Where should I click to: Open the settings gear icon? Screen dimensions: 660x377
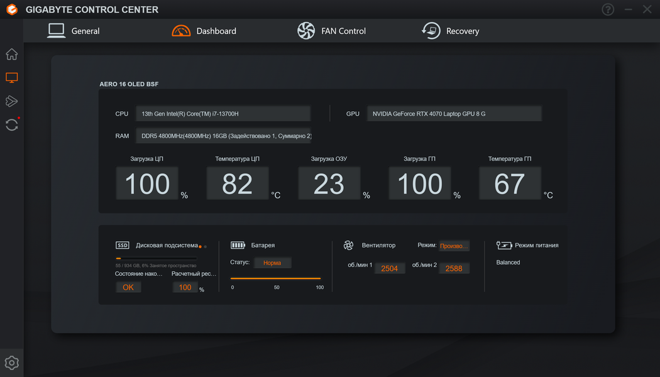[x=12, y=363]
